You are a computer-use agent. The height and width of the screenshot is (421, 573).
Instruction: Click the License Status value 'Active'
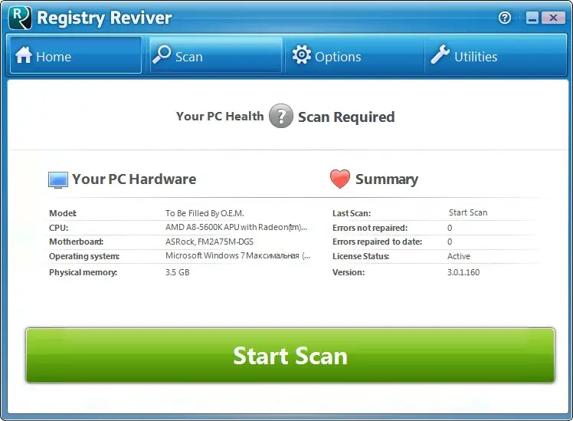(459, 256)
